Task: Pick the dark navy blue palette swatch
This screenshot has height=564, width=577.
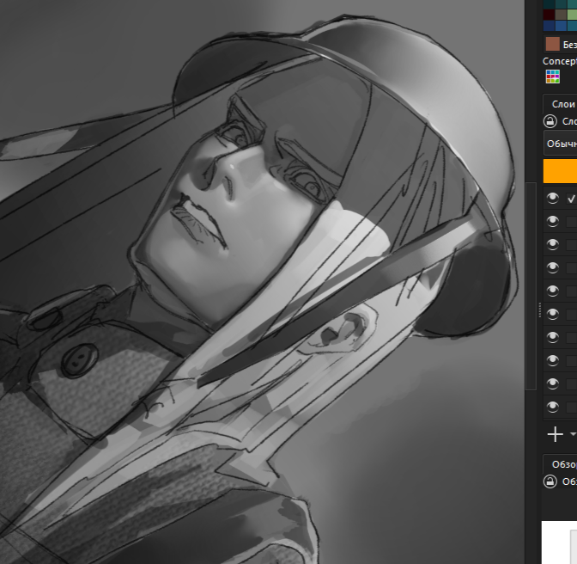Action: [549, 26]
